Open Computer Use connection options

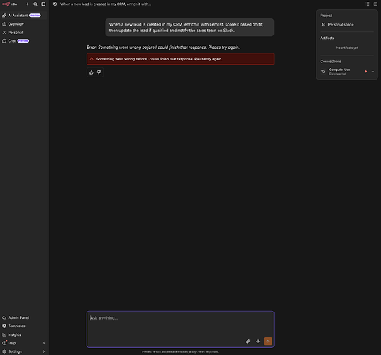[x=372, y=72]
